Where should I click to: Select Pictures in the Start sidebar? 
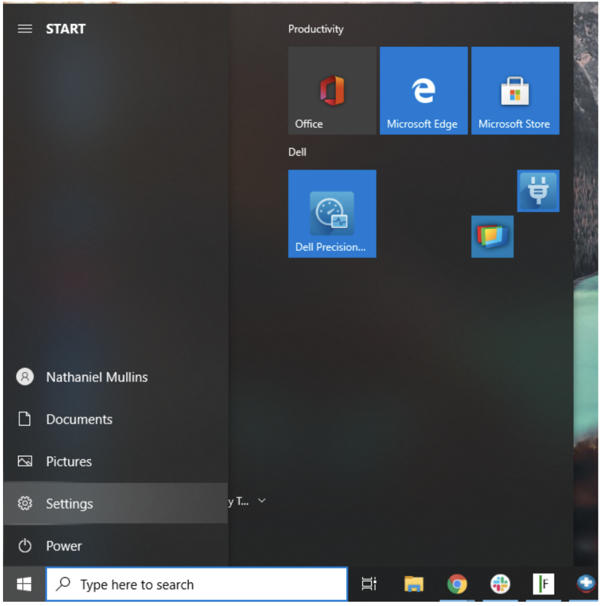coord(69,461)
